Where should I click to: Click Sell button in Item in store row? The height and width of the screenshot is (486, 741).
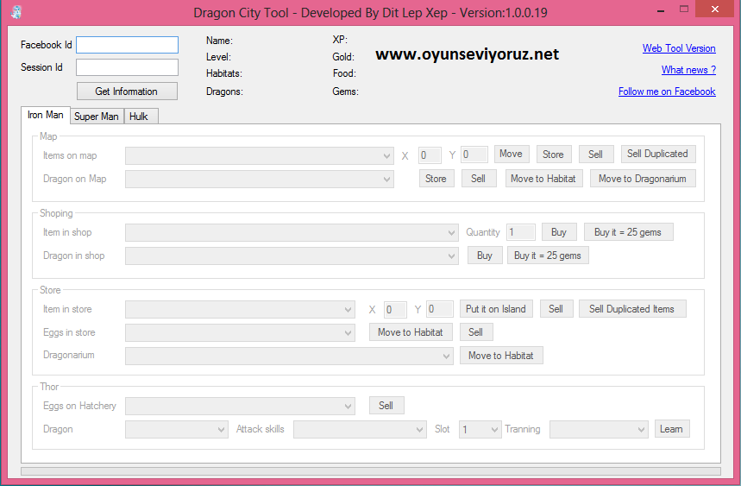(x=556, y=309)
